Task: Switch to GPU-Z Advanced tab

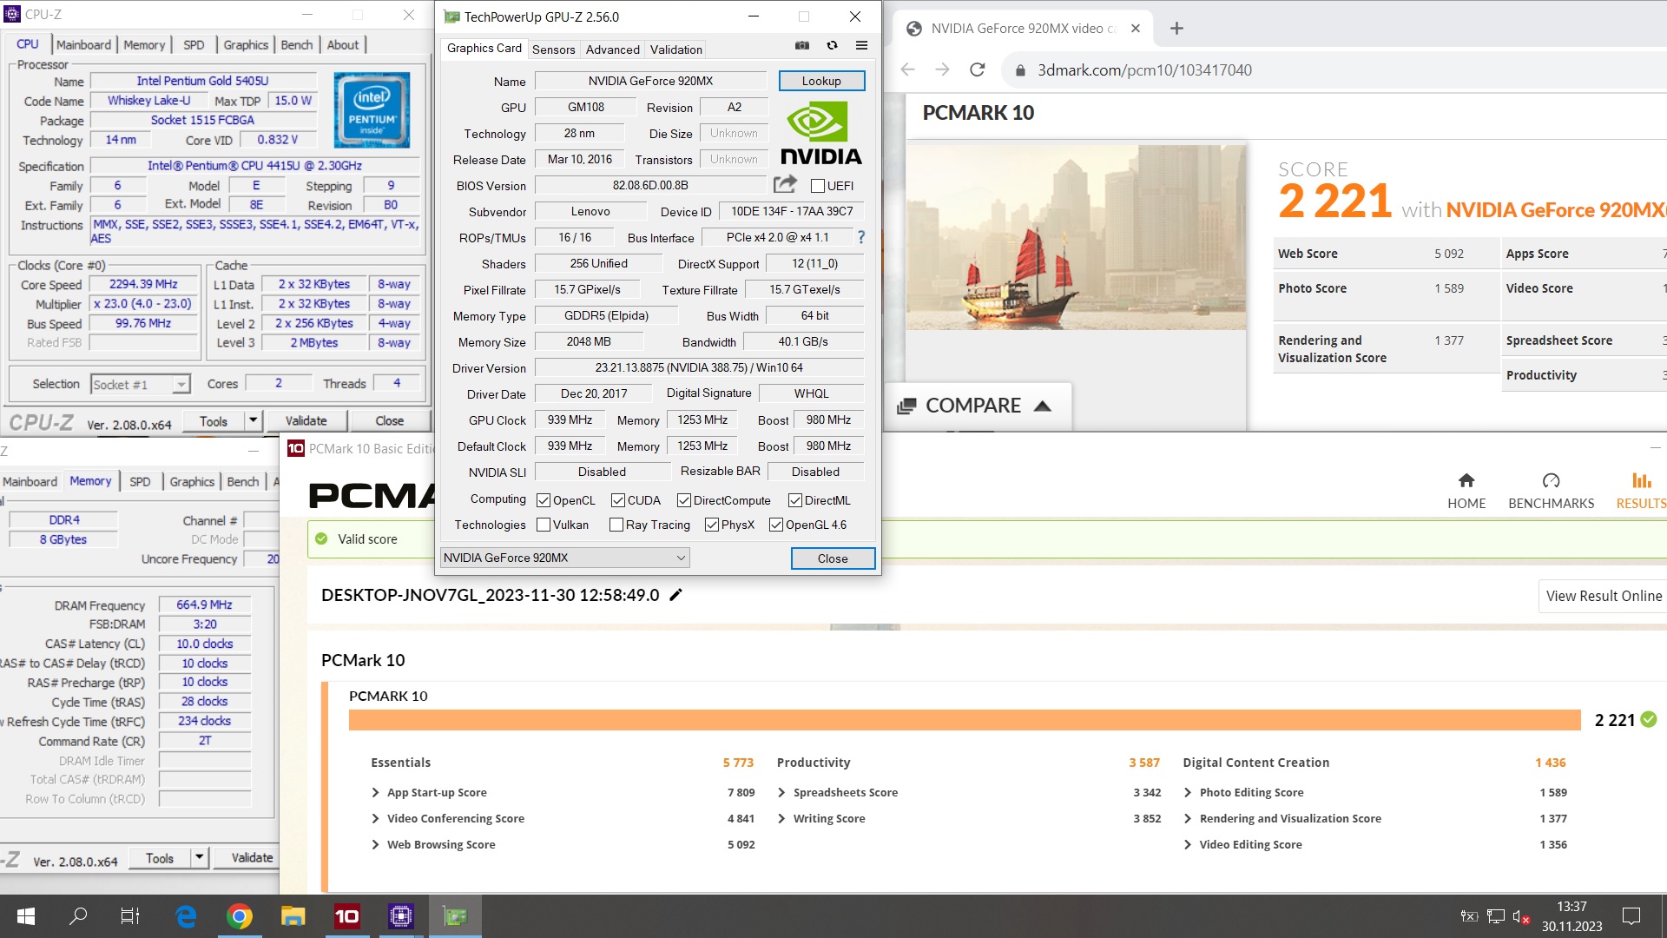Action: point(612,50)
